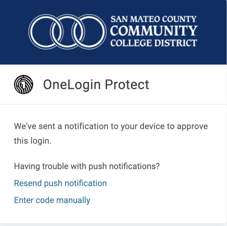Click the "this login." text

tap(33, 141)
